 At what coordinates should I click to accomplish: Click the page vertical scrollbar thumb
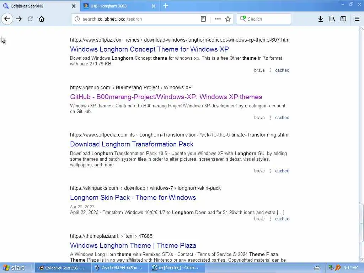coord(361,223)
